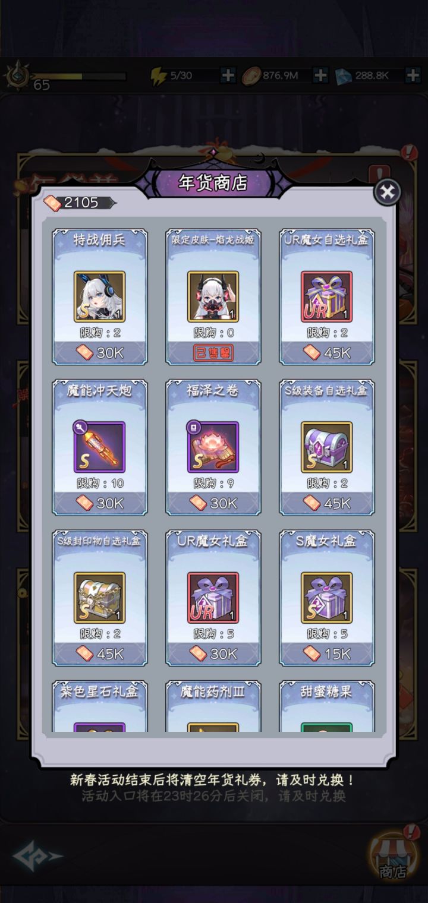Choose the S级封印物自选礼盒 white chest icon
428x903 pixels.
point(99,598)
